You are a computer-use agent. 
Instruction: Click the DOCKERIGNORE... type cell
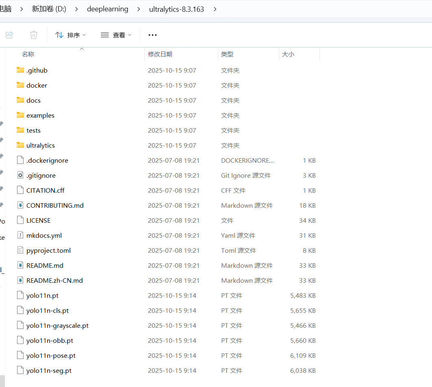coord(247,160)
